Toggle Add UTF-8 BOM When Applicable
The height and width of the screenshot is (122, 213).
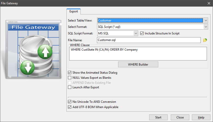click(70, 107)
